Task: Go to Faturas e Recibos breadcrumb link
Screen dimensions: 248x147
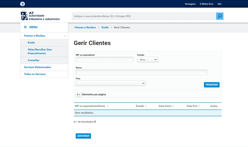Action: tap(85, 27)
